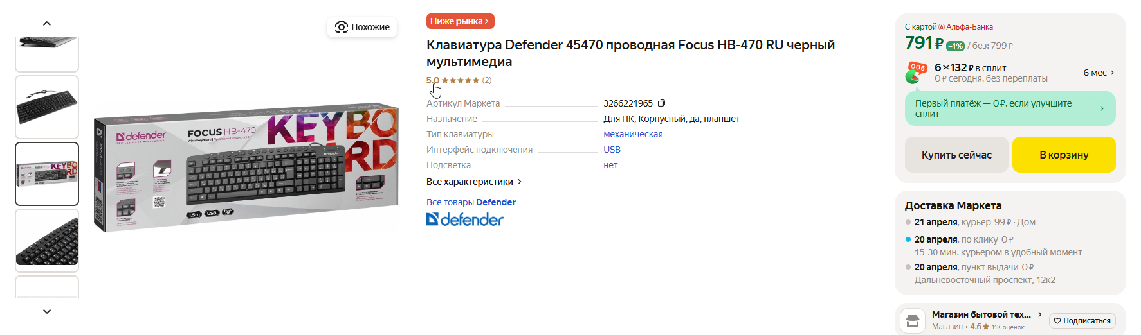The height and width of the screenshot is (335, 1141).
Task: Select the thumbnail of keyboard with cable
Action: 47,107
